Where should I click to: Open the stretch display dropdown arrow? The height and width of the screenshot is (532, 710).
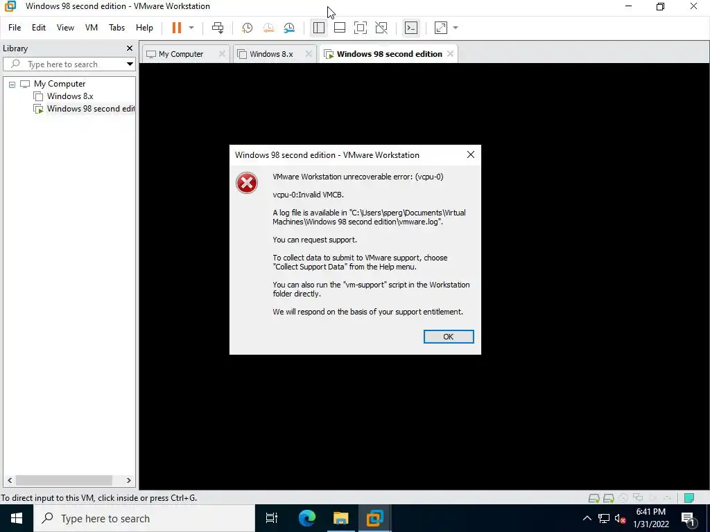456,28
